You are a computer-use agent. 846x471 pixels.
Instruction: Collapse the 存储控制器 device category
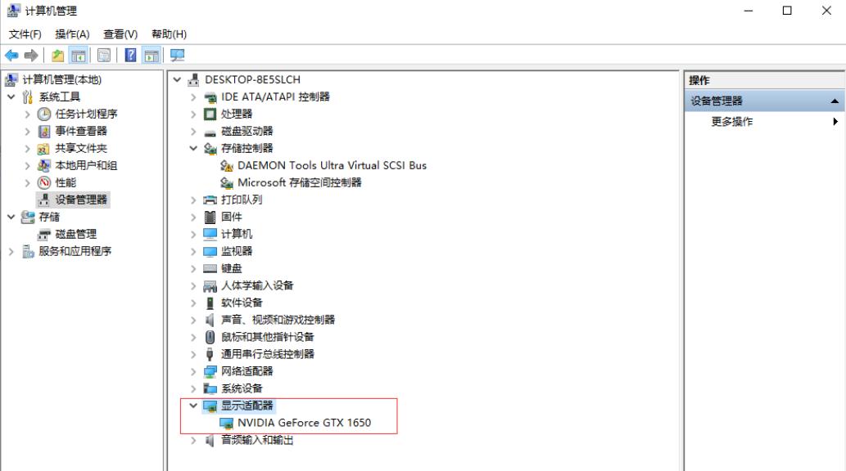click(x=193, y=148)
